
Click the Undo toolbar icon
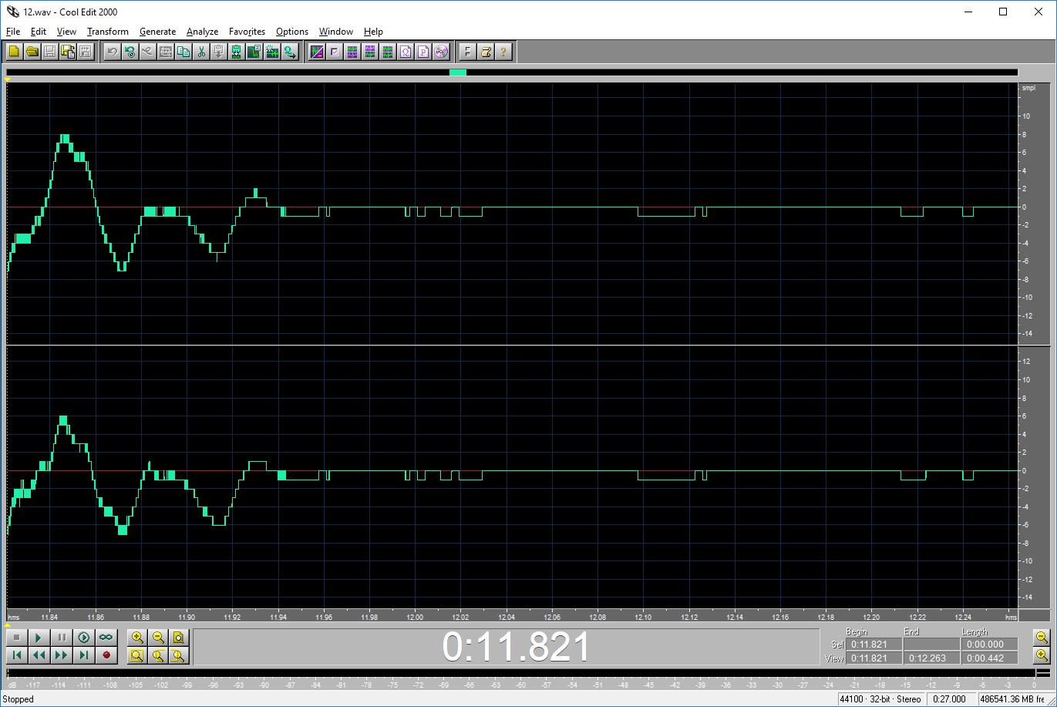coord(112,52)
